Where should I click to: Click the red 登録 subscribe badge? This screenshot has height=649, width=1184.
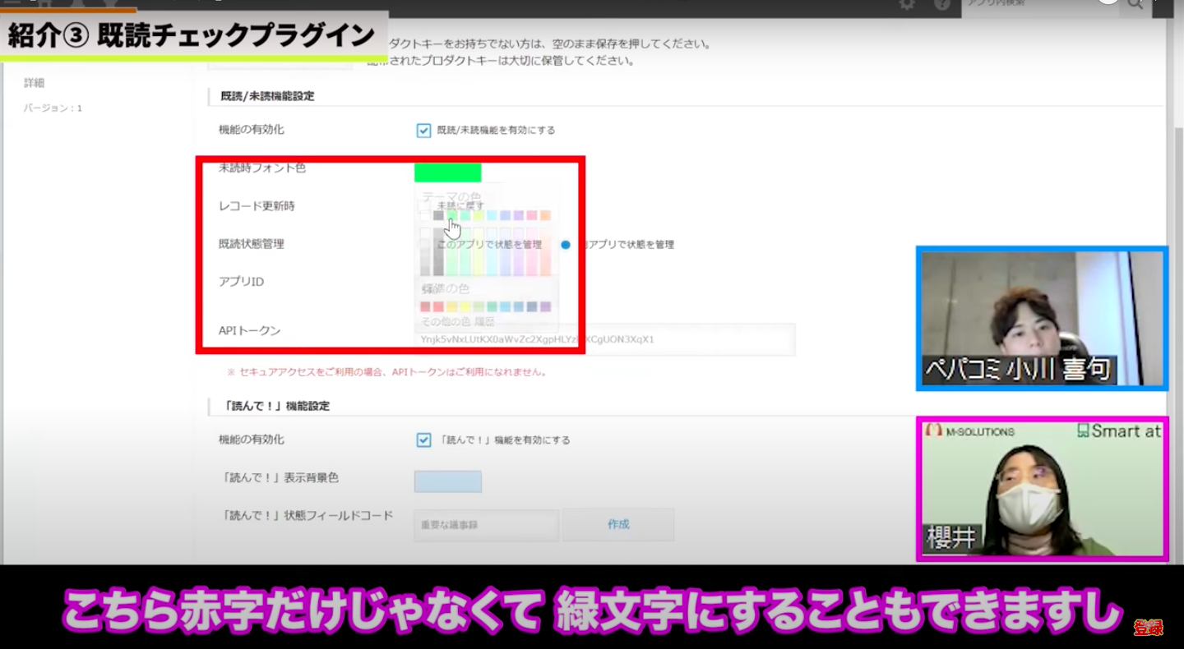[x=1148, y=628]
